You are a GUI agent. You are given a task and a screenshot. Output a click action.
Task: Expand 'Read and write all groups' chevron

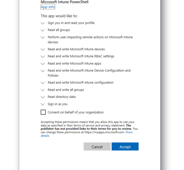coord(43,90)
